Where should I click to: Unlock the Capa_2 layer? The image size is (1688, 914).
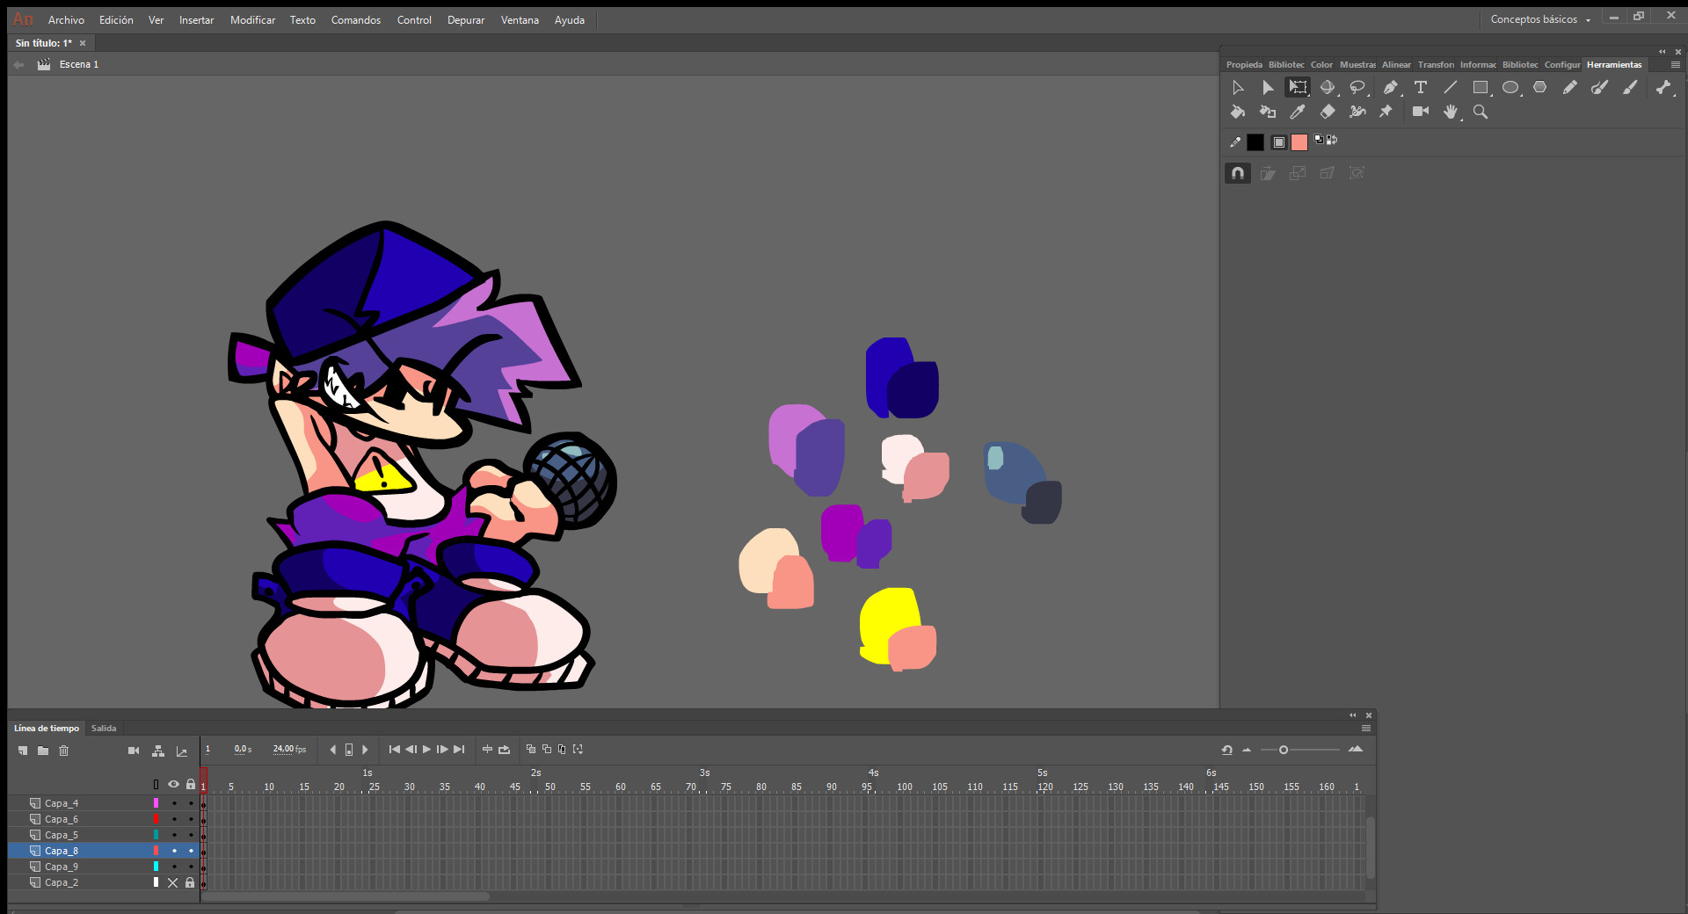click(x=190, y=882)
